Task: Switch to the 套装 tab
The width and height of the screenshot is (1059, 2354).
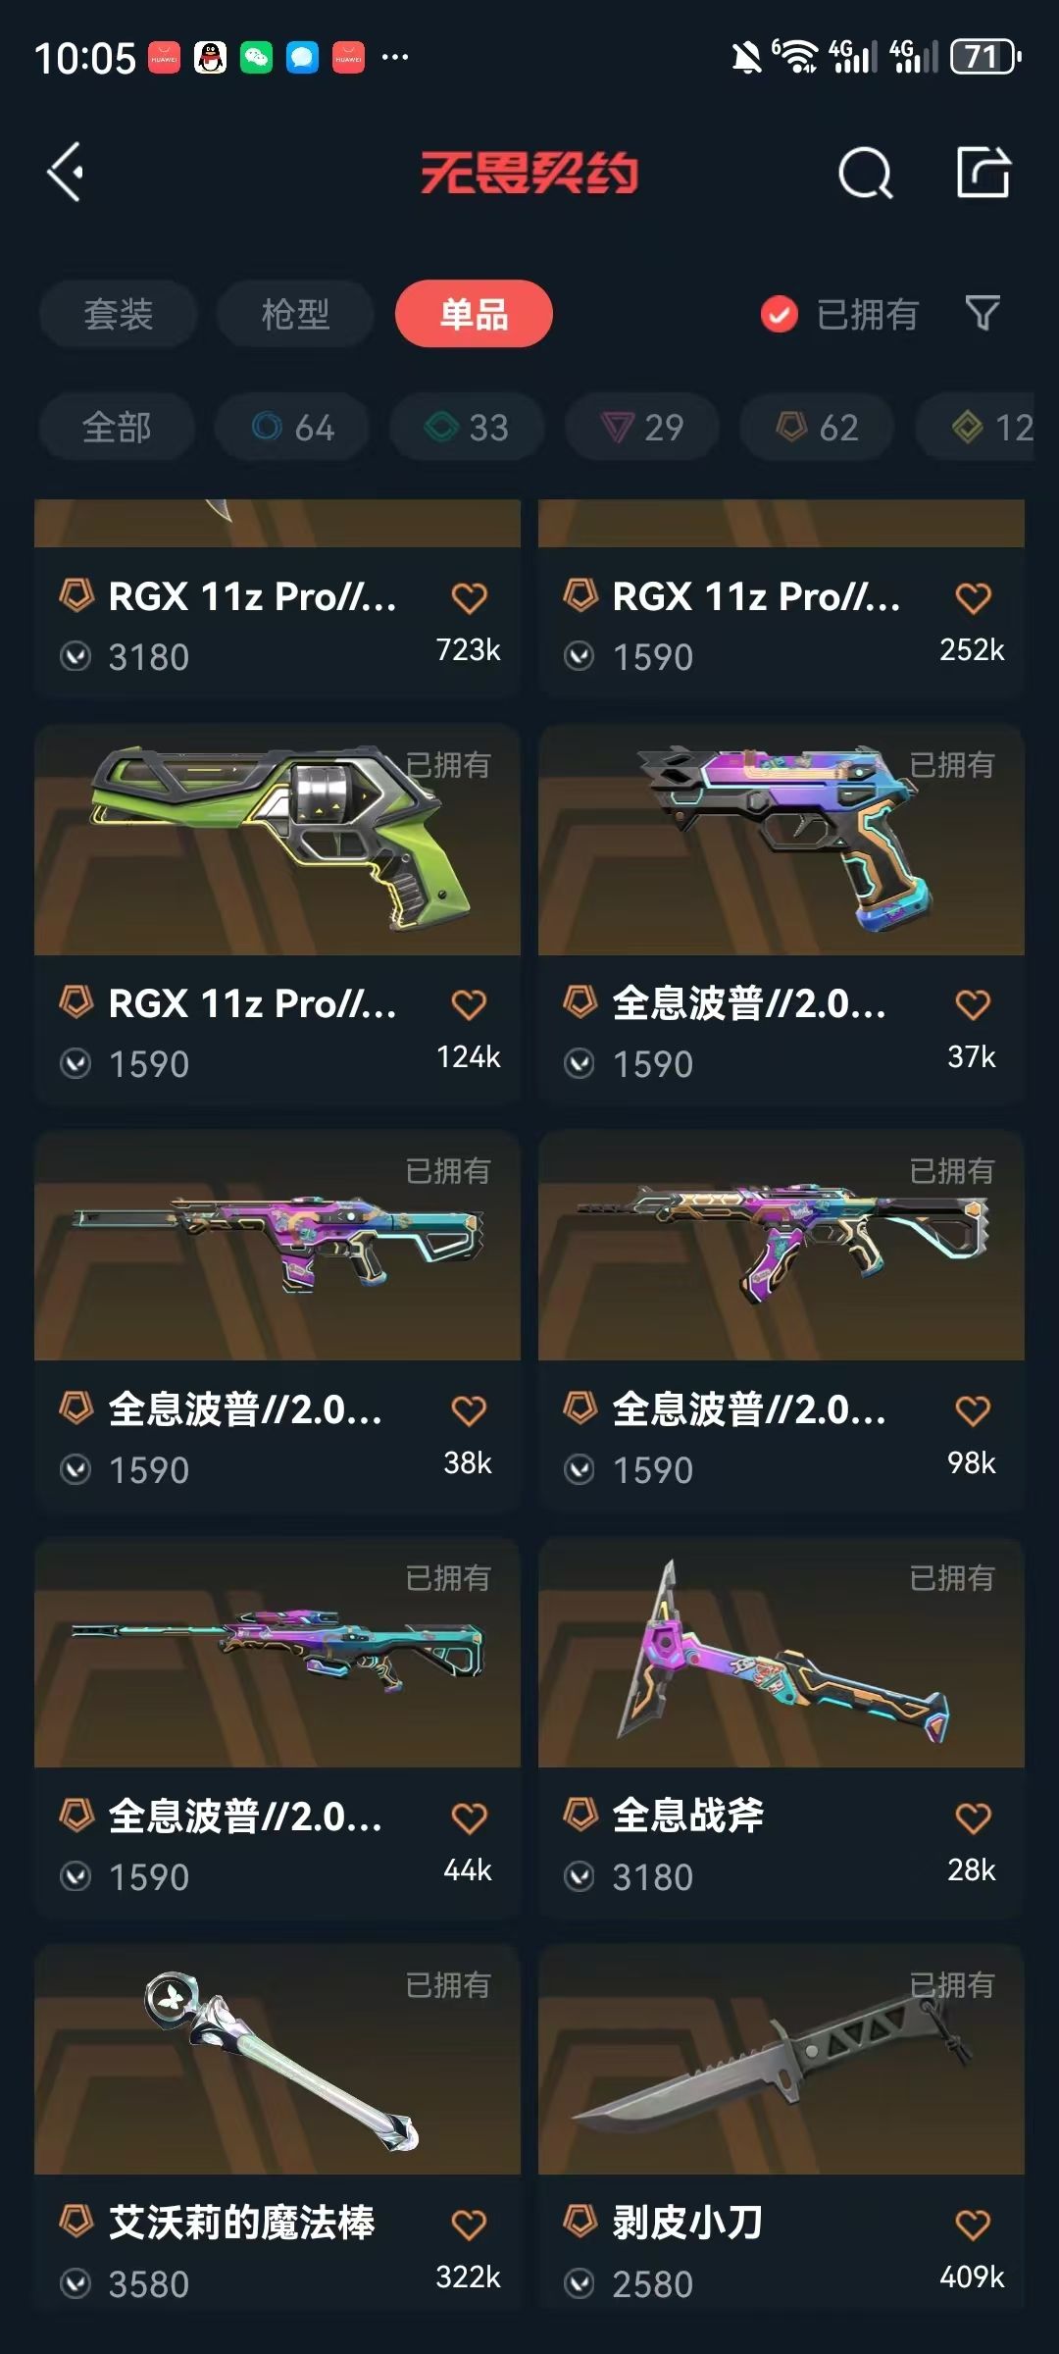Action: [119, 314]
